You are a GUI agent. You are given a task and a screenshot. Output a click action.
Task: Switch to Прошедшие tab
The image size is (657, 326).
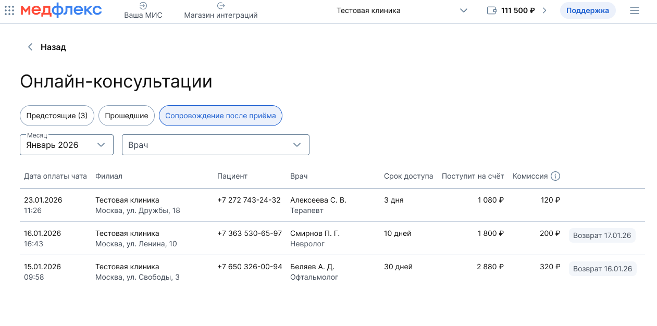127,116
